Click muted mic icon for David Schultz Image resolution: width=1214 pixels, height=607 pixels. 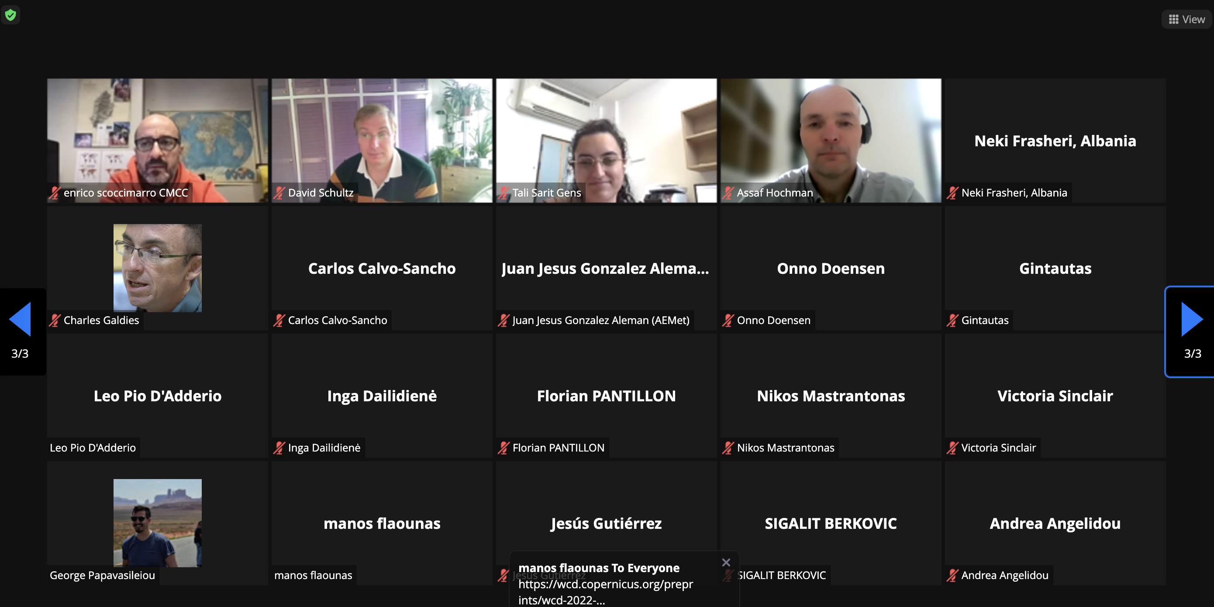279,193
